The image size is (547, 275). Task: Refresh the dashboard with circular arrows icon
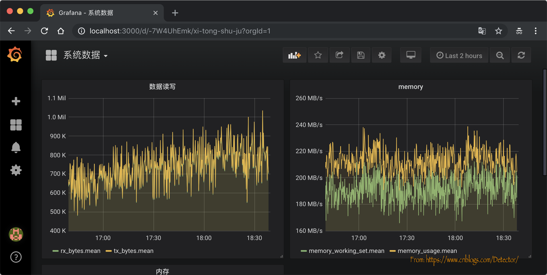[521, 55]
